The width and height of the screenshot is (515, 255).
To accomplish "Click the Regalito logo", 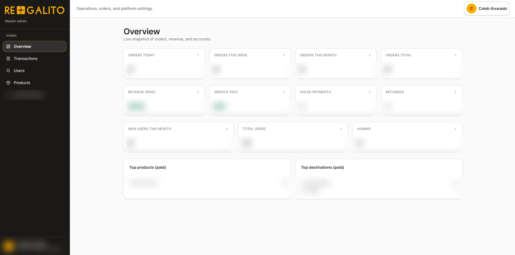I will (x=35, y=10).
